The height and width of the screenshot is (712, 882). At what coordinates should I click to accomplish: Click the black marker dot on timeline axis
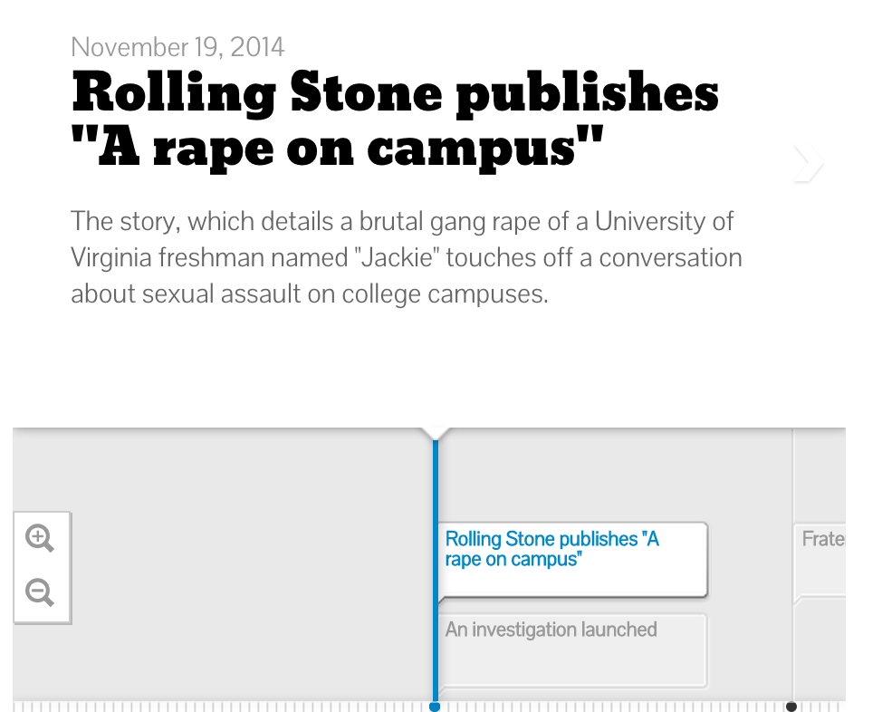pos(791,707)
